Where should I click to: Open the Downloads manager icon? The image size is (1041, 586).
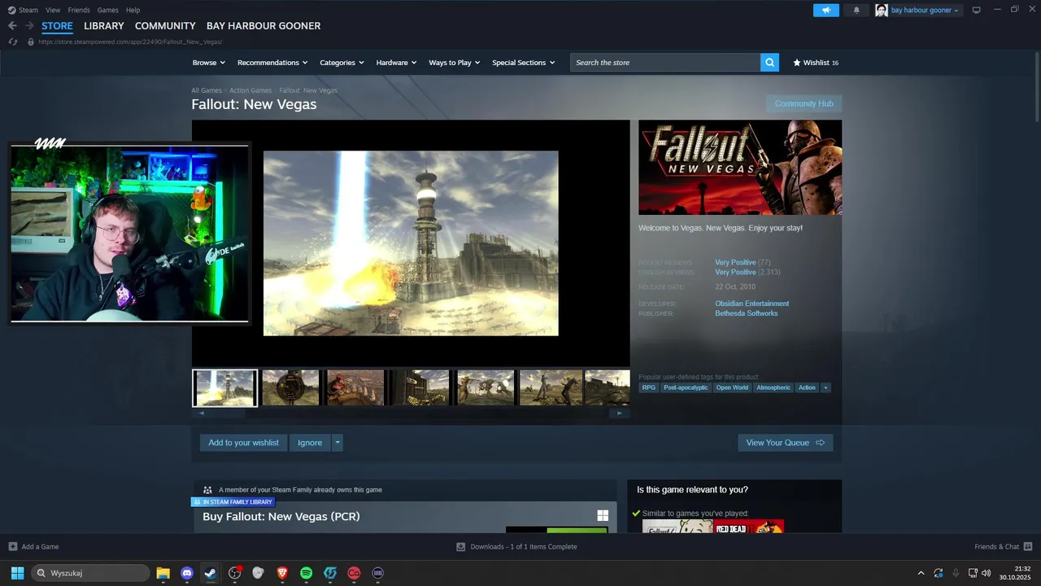[460, 546]
